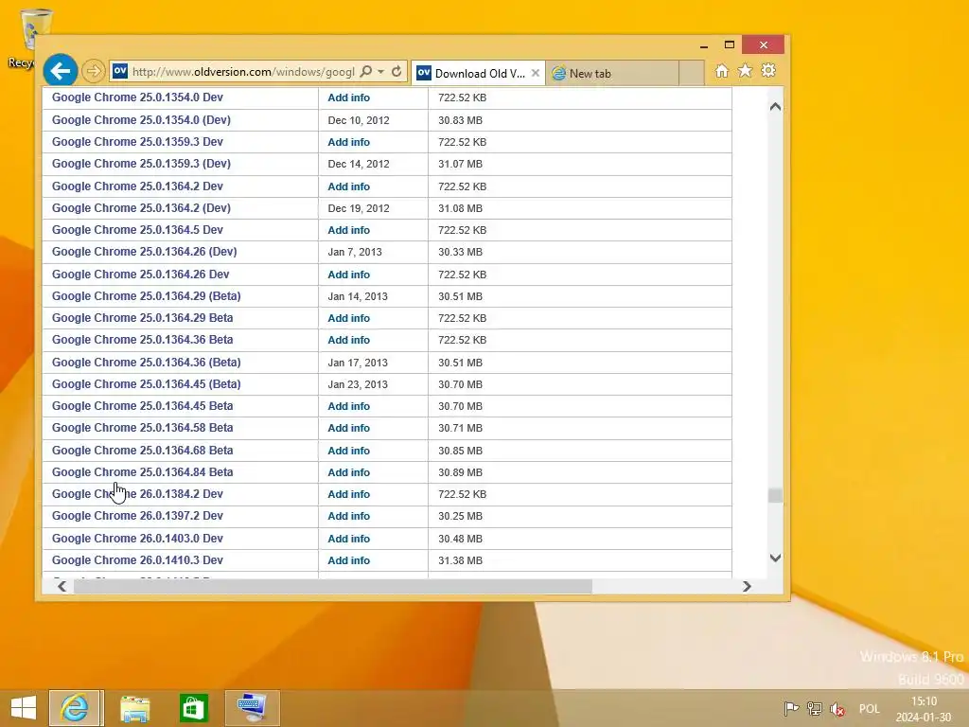Go back with the blue back arrow
969x727 pixels.
(x=61, y=71)
